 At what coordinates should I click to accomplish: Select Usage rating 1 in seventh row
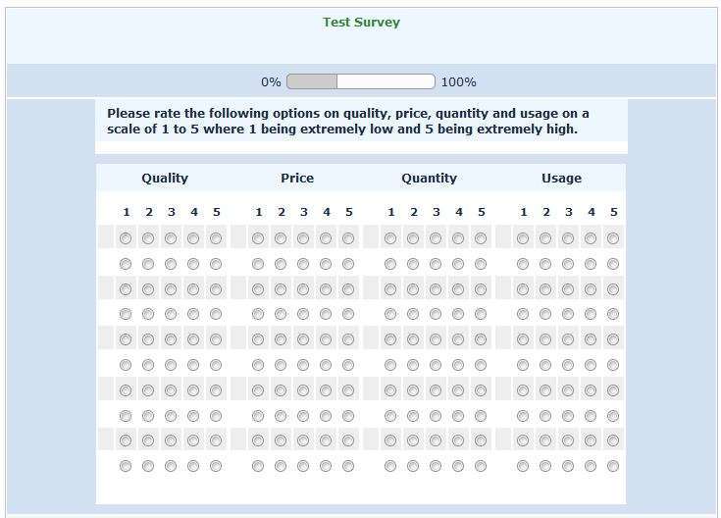point(523,390)
